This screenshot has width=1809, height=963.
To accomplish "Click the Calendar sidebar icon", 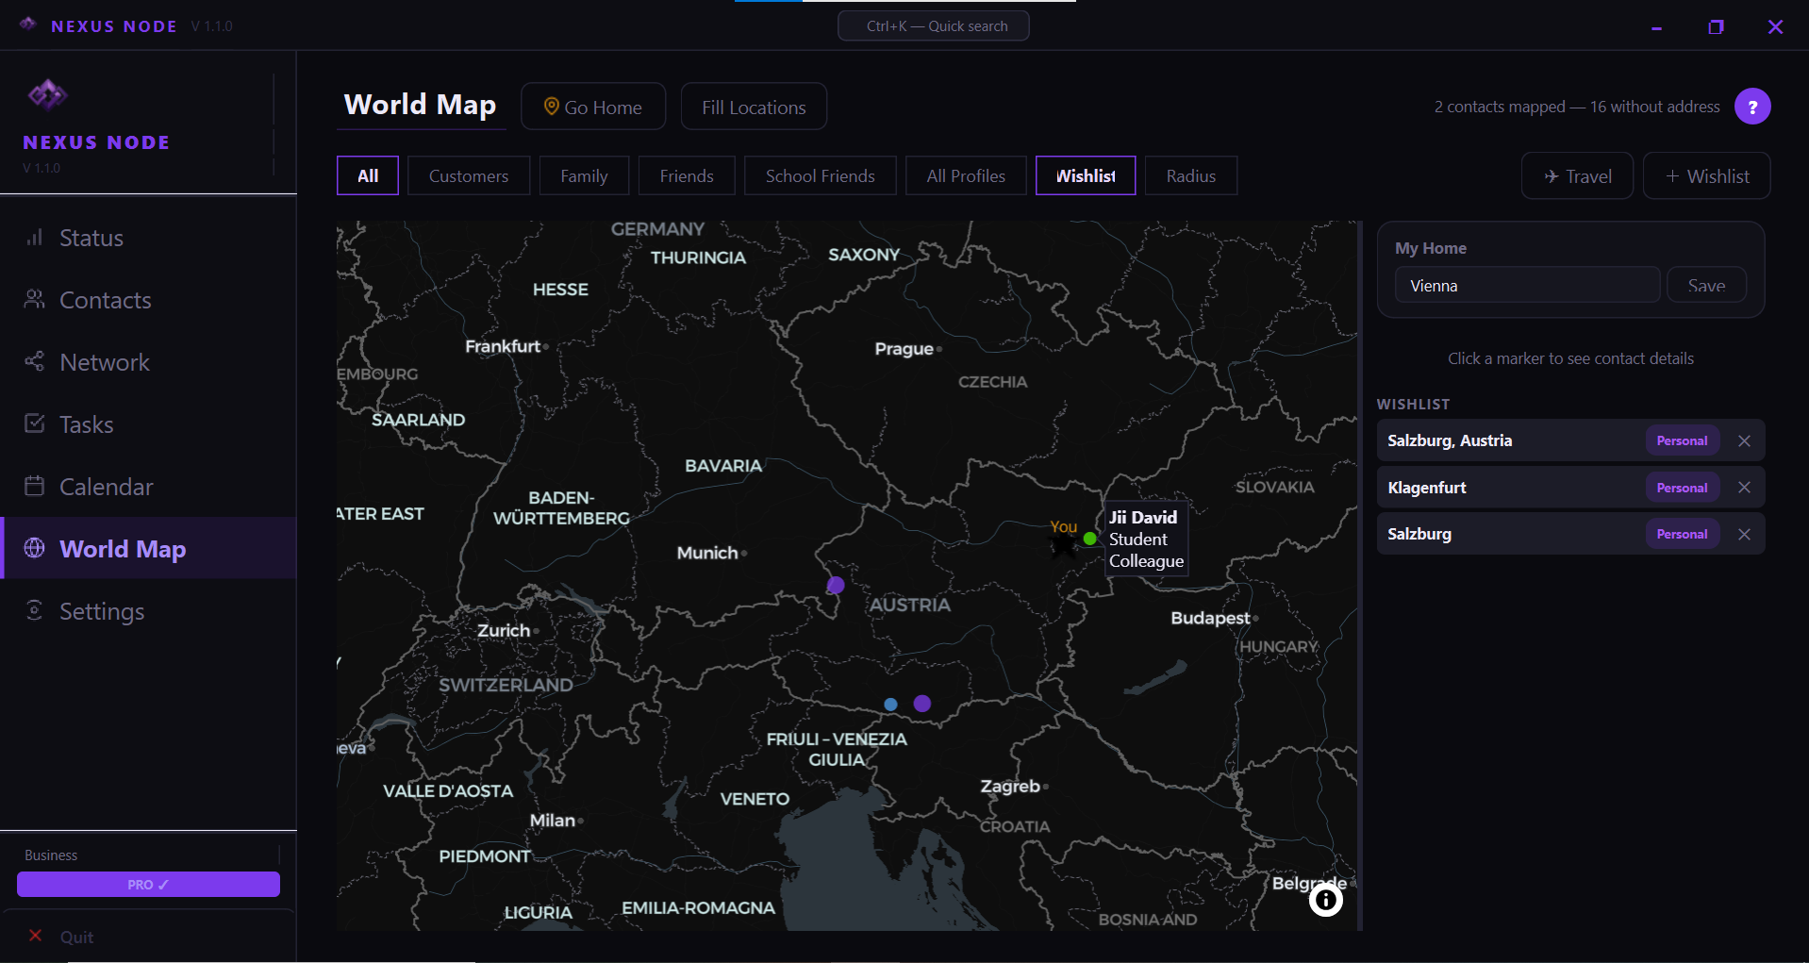I will (34, 486).
